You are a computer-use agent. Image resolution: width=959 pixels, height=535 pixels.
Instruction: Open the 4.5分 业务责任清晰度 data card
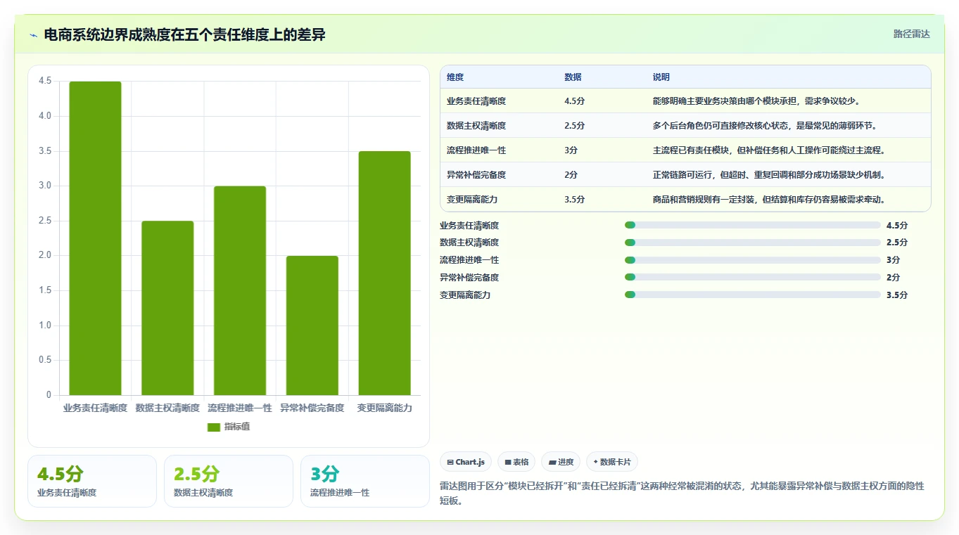pos(92,482)
